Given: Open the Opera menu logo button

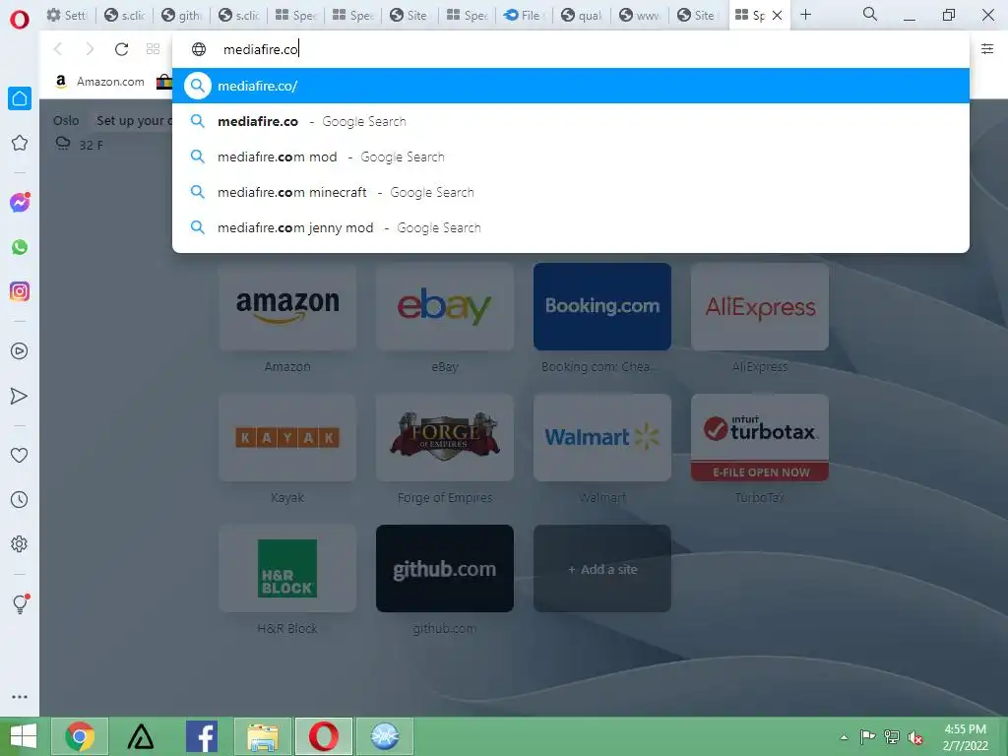Looking at the screenshot, I should click(20, 20).
